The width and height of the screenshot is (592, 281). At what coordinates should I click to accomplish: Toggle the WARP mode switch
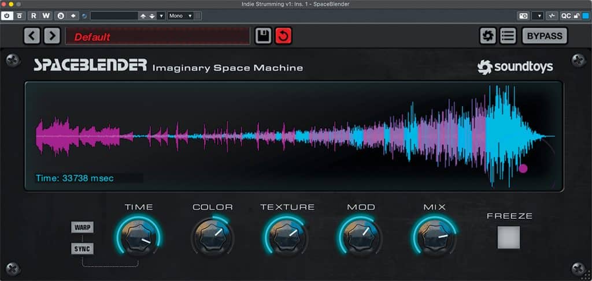[82, 227]
